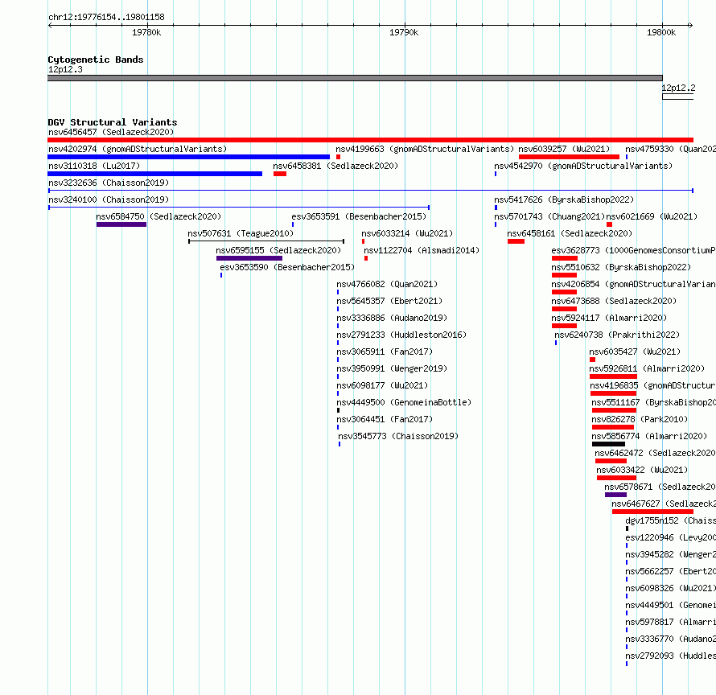Open the nsv6033422 (Wu2021) label
This screenshot has height=695, width=716.
pos(642,470)
